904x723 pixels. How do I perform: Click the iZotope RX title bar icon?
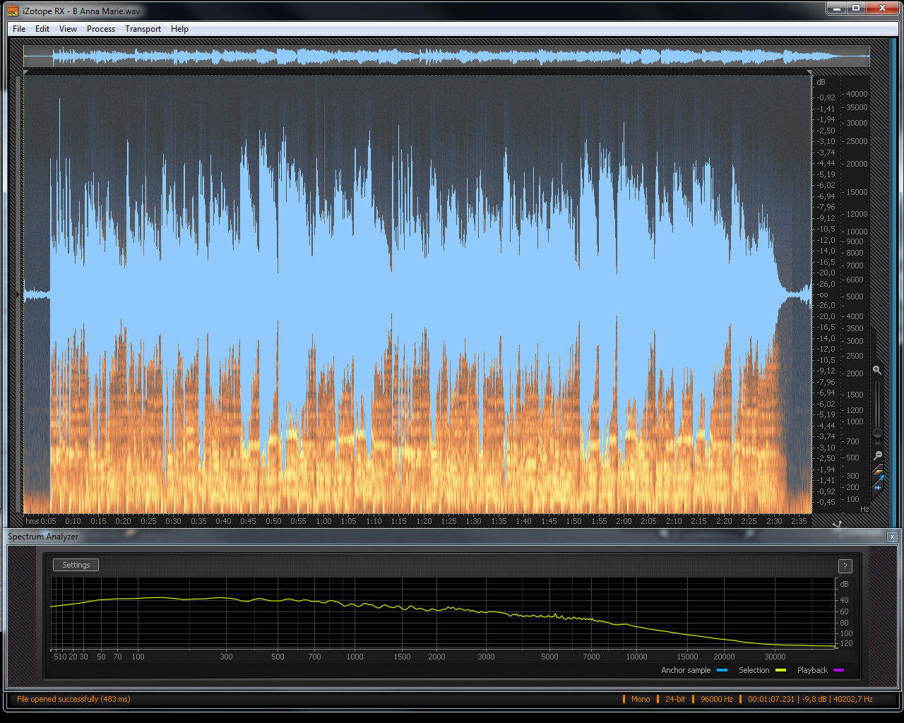pos(13,11)
